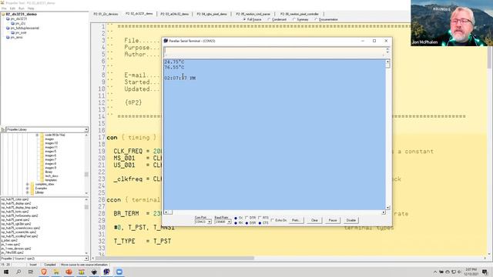Open the Windows Start menu

pos(6,272)
